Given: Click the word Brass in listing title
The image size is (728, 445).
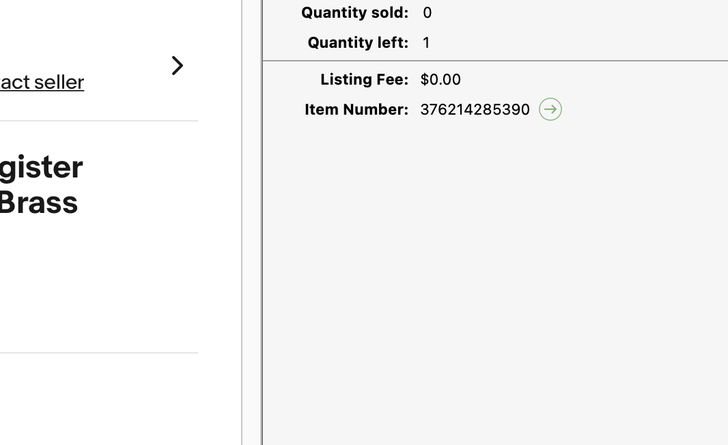Looking at the screenshot, I should 39,203.
